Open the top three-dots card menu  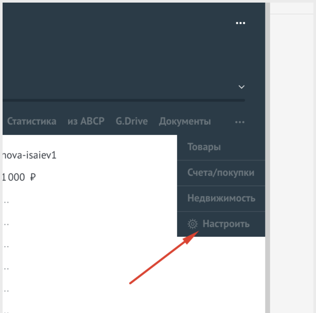(240, 23)
